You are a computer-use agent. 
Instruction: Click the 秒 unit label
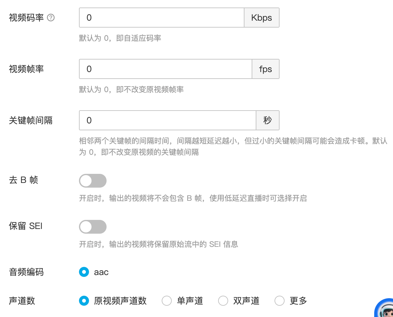coord(268,120)
